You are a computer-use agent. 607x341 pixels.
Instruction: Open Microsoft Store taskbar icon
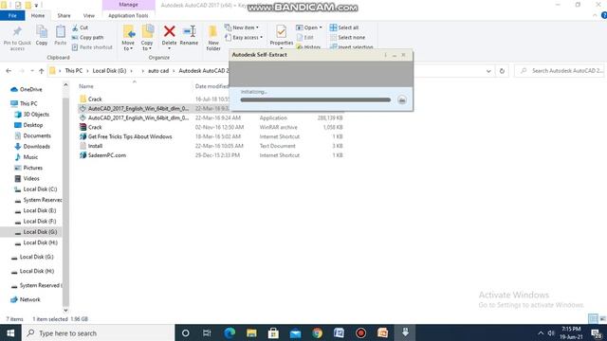click(273, 332)
